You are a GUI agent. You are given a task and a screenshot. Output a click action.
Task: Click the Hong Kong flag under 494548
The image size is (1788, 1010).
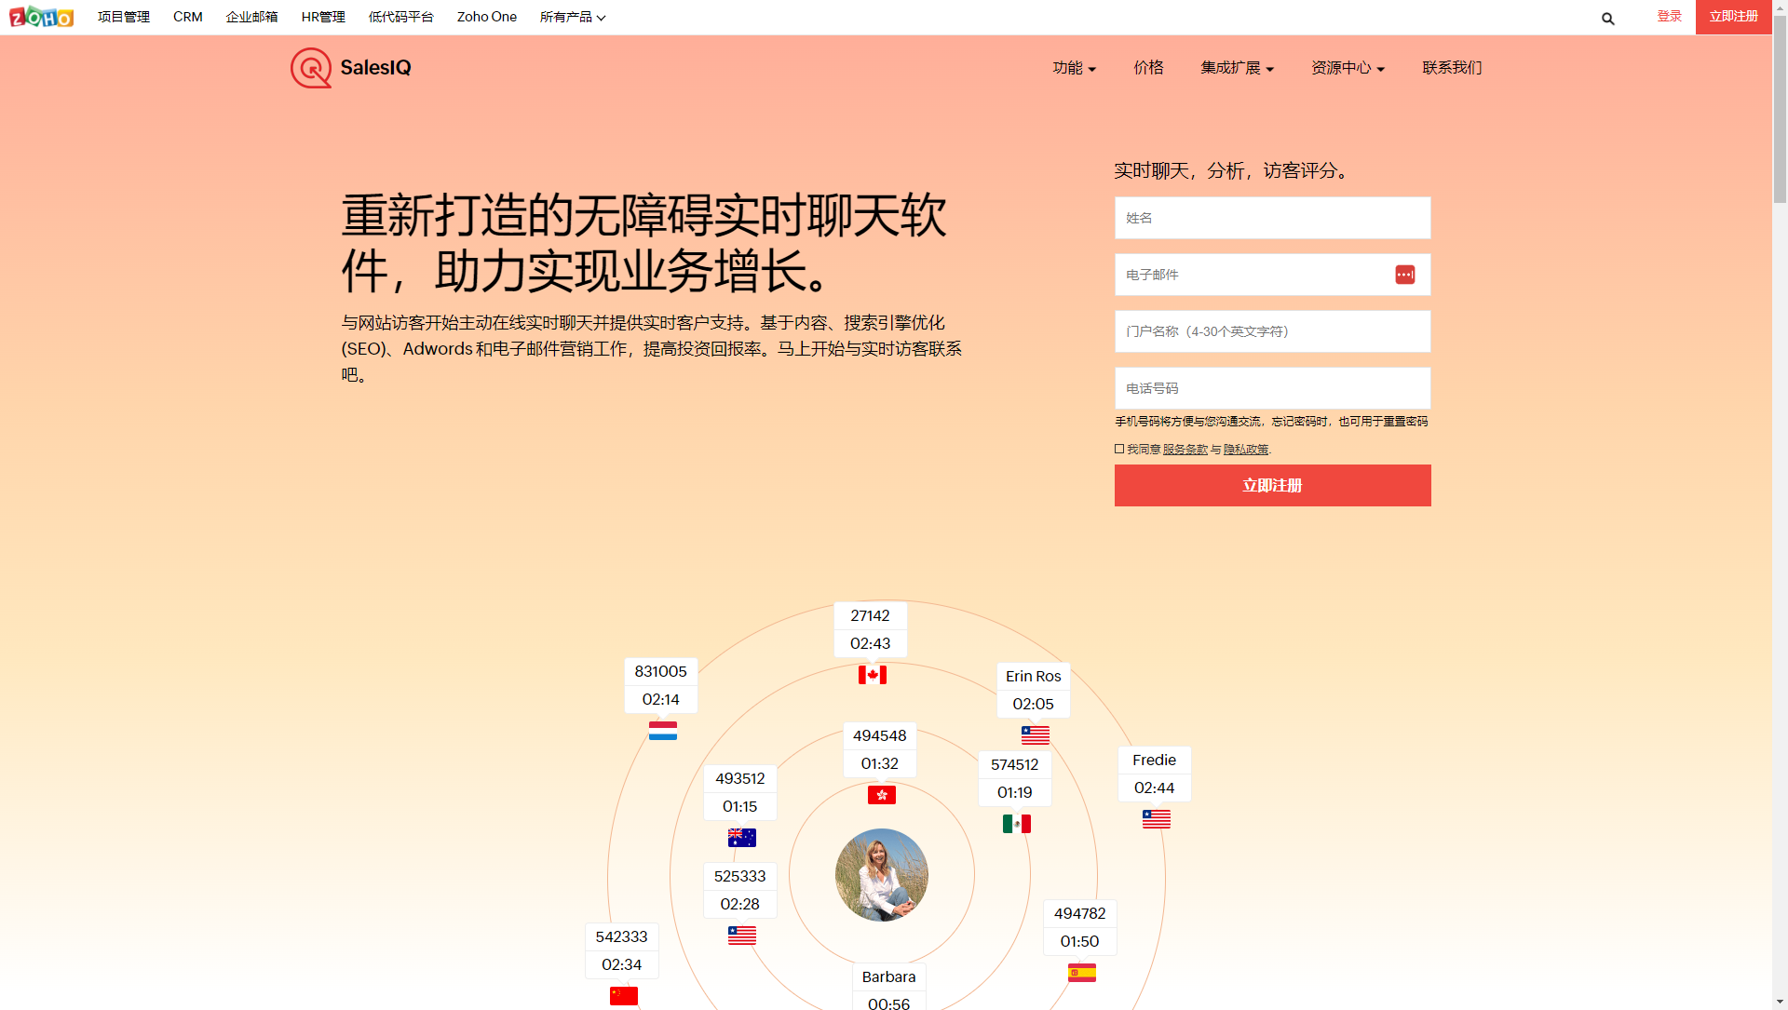click(882, 795)
